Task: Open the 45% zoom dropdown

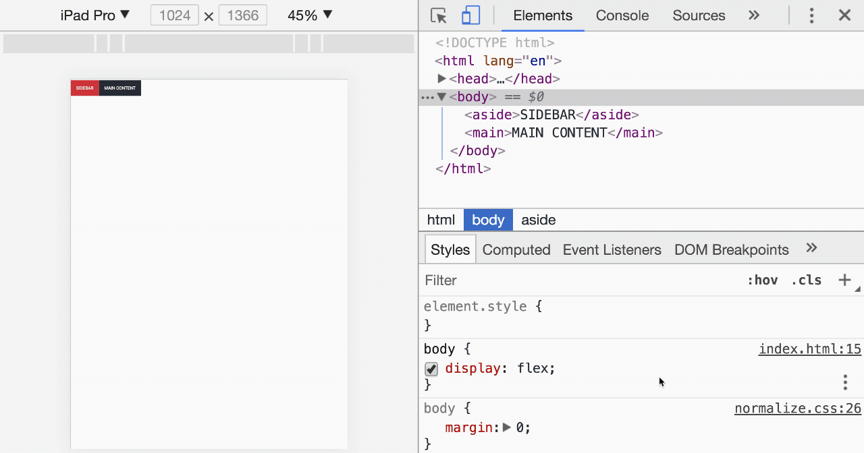Action: click(309, 15)
